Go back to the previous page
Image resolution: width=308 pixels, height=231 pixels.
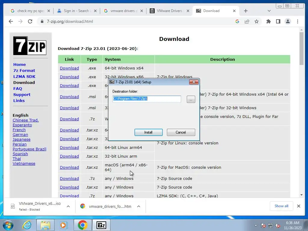click(x=11, y=21)
